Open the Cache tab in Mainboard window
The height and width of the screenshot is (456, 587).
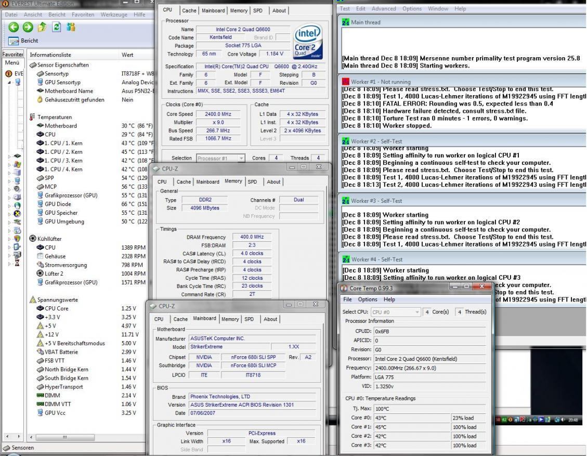(180, 319)
